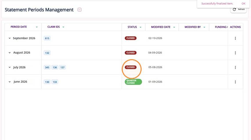This screenshot has height=140, width=251.
Task: Click the Closed status badge for September 2026
Action: pyautogui.click(x=131, y=38)
